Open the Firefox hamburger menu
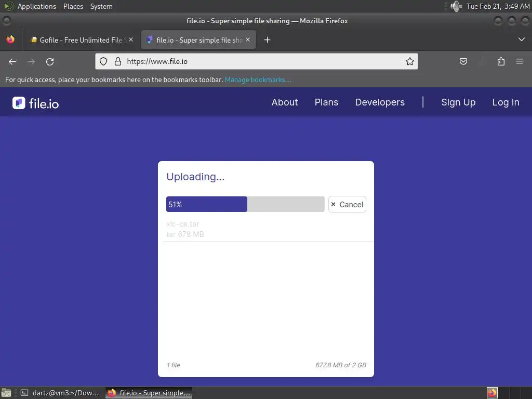The height and width of the screenshot is (399, 532). (520, 61)
